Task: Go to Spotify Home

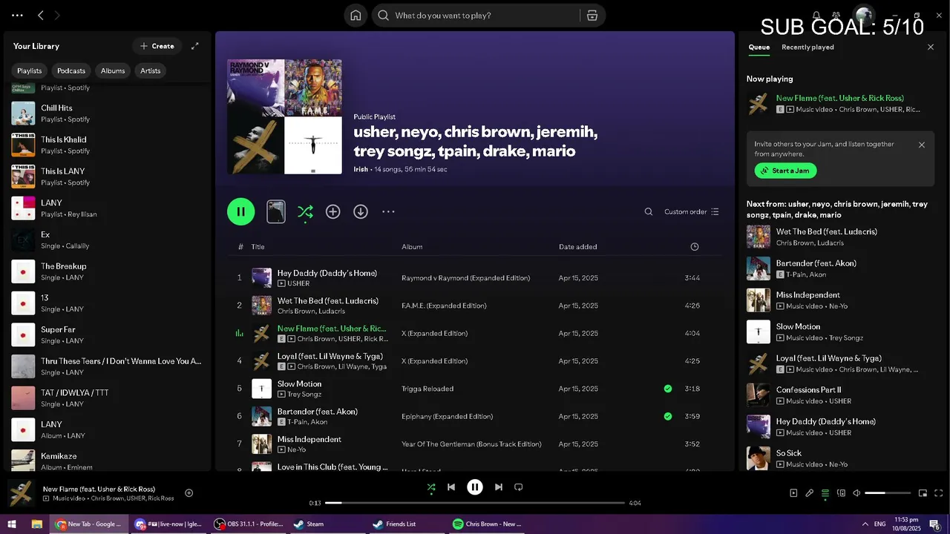Action: tap(356, 16)
